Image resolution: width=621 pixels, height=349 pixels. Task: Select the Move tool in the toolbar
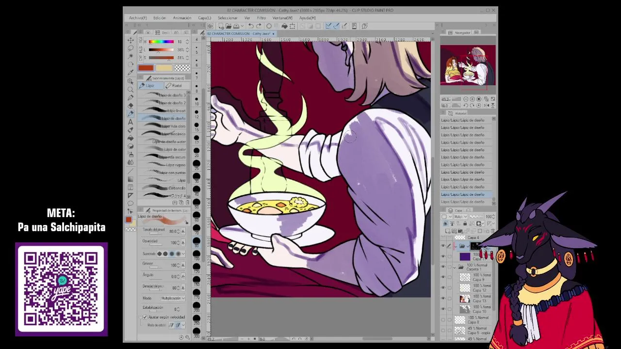(x=131, y=40)
